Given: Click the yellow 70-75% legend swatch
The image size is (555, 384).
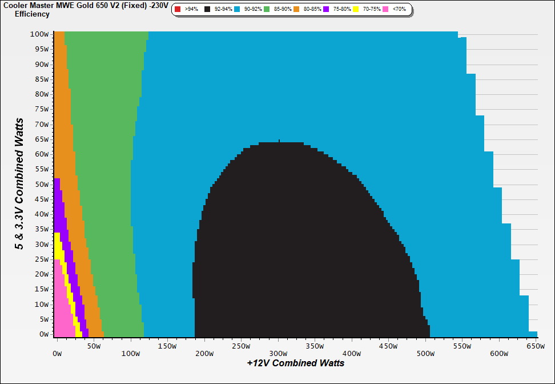Looking at the screenshot, I should pos(356,10).
